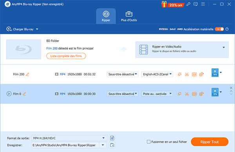
Task: Open the output folder icon next to Enregistrer
Action: (x=112, y=145)
